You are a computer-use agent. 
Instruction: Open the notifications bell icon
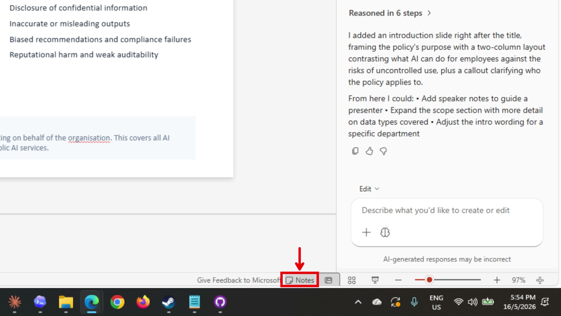(x=545, y=302)
